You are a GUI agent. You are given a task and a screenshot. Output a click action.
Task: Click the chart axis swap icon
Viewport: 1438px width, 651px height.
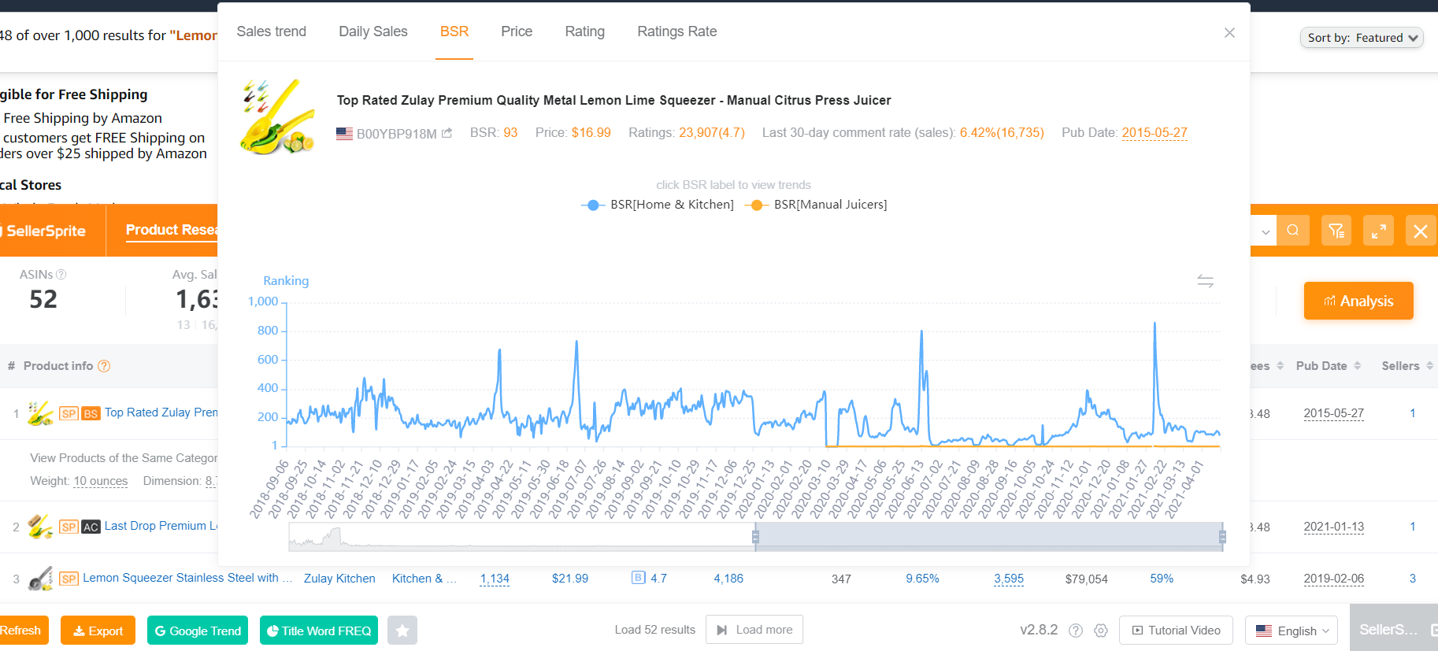coord(1205,281)
